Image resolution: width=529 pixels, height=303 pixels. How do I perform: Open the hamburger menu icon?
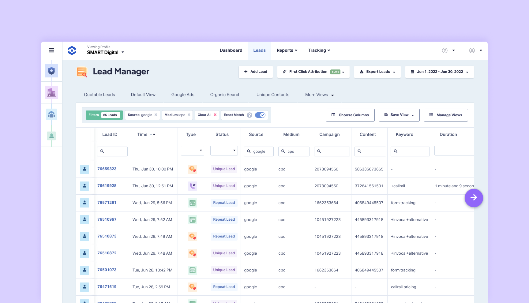(x=51, y=50)
